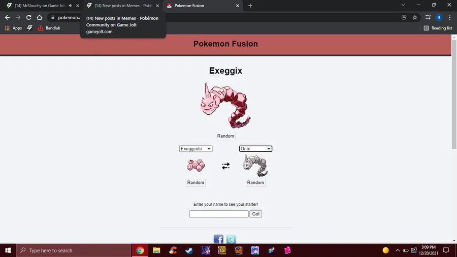Screen dimensions: 457x257
Task: Click the Windows taskbar search box
Action: coord(74,250)
